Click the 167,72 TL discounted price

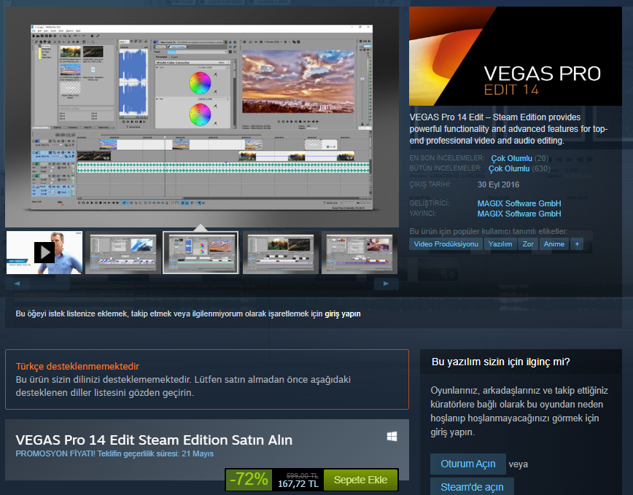298,484
